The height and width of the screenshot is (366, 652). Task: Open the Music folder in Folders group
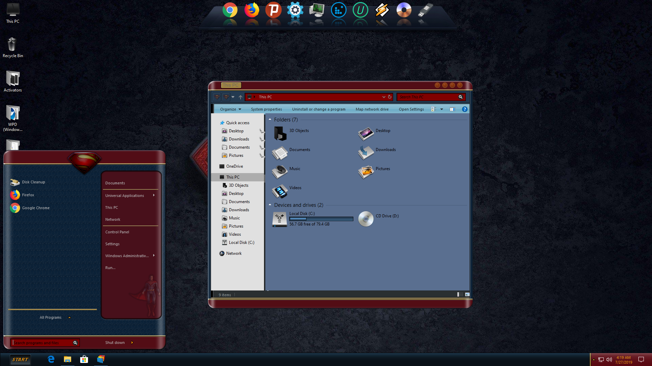(280, 172)
